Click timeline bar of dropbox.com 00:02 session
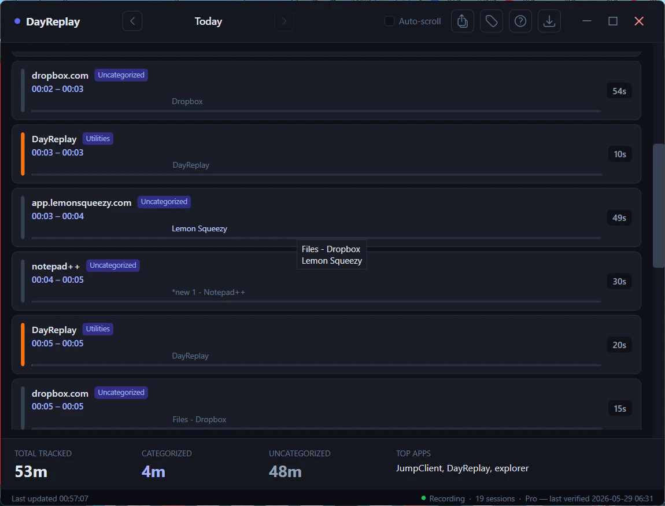The height and width of the screenshot is (506, 665). (x=316, y=111)
